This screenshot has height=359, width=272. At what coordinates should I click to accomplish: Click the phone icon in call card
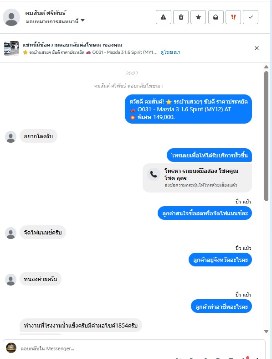pos(154,174)
